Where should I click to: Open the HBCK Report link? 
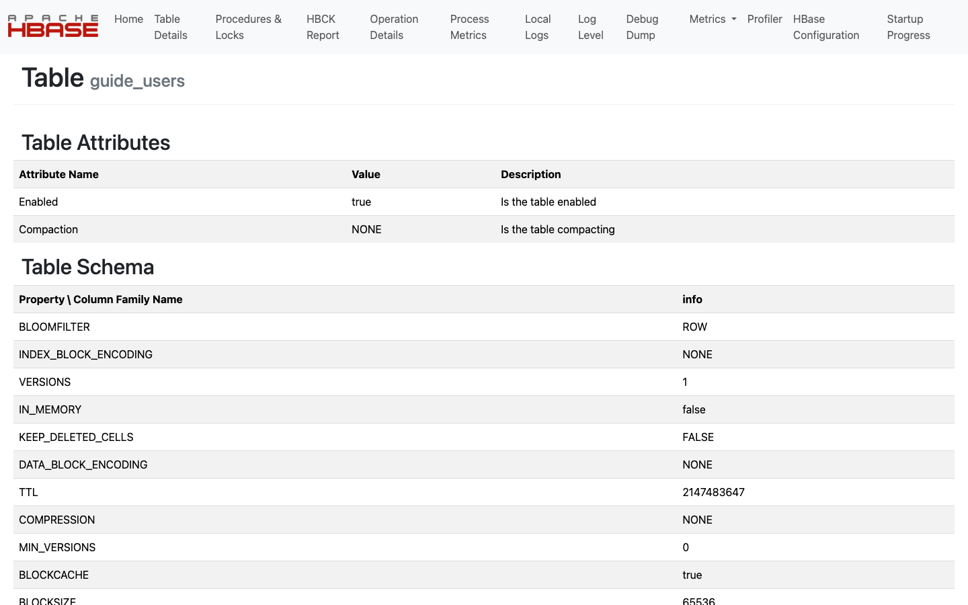click(323, 27)
